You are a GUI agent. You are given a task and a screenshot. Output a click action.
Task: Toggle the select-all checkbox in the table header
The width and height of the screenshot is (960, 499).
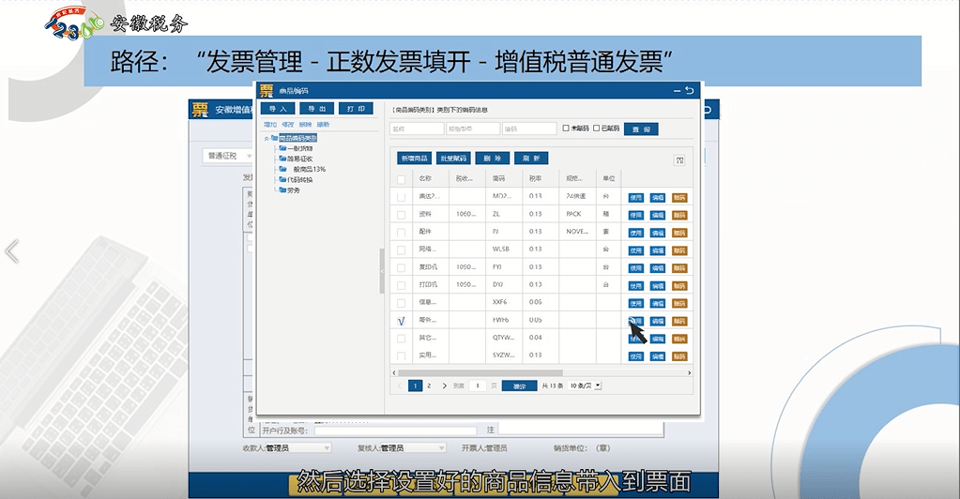[x=401, y=179]
